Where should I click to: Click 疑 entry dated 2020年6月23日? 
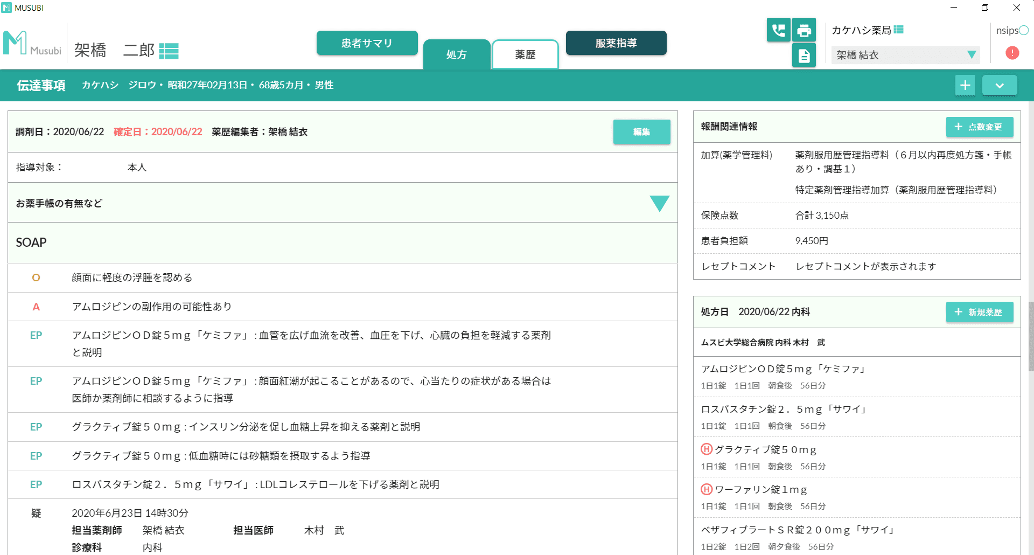coord(343,527)
